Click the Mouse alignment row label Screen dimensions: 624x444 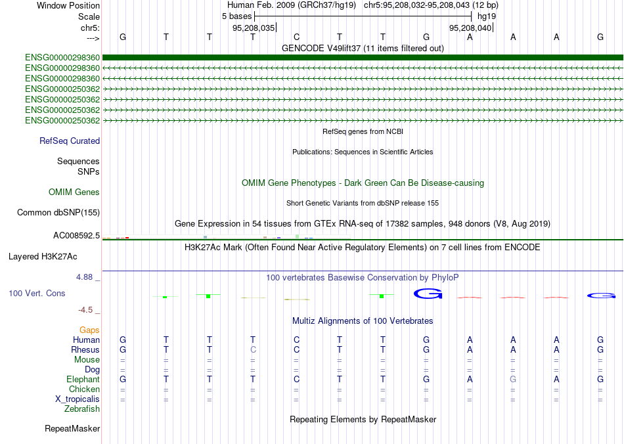[x=87, y=360]
